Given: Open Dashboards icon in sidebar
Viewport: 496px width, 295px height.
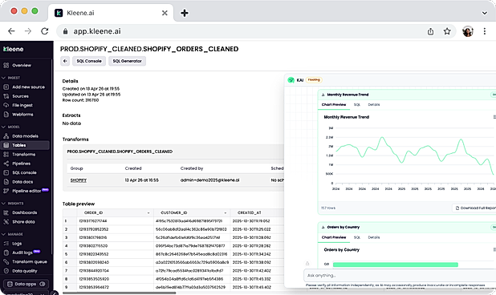Looking at the screenshot, I should coord(6,212).
